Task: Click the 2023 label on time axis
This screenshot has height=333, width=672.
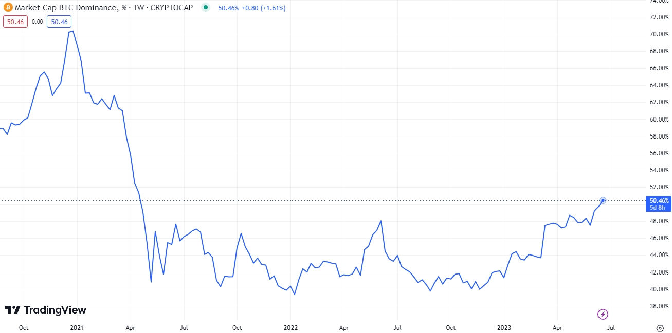Action: click(x=504, y=327)
